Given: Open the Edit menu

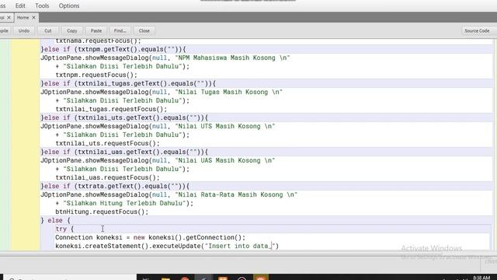Looking at the screenshot, I should click(x=20, y=5).
